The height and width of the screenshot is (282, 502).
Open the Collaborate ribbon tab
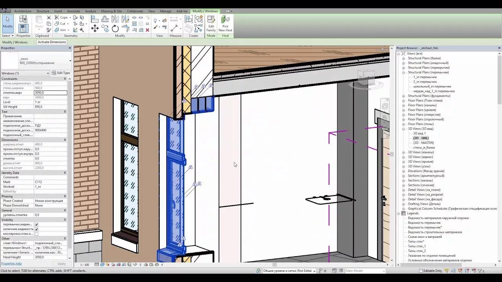tap(135, 11)
